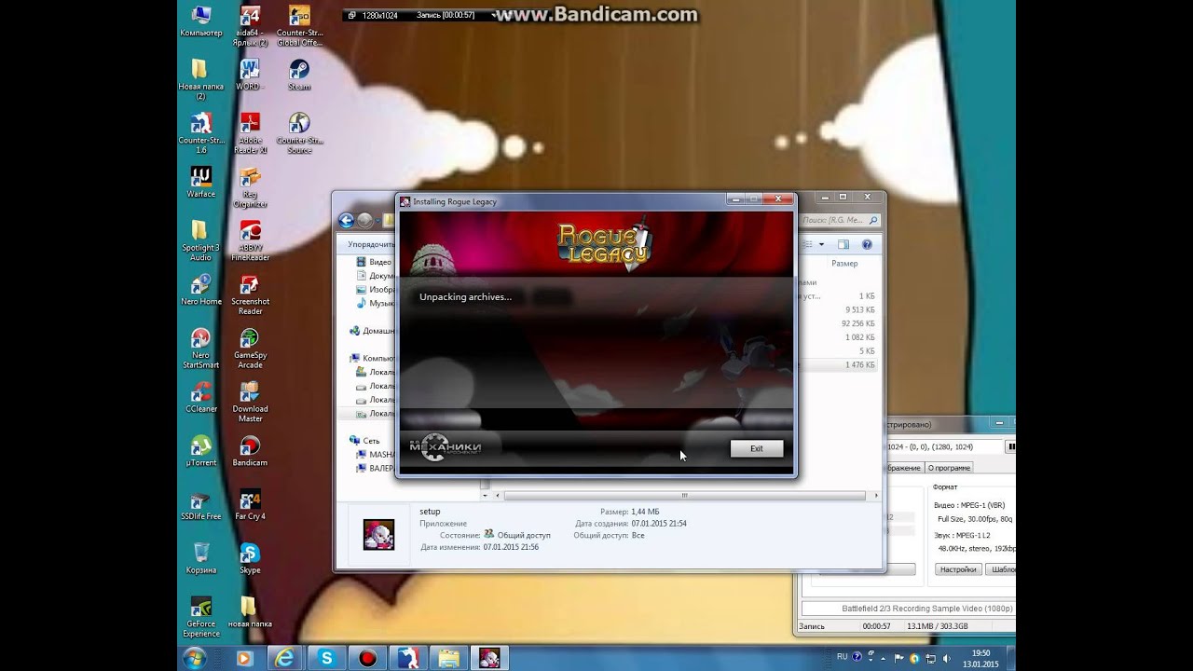Launch Counter-Strike Source shortcut
Image resolution: width=1193 pixels, height=671 pixels.
click(x=299, y=132)
